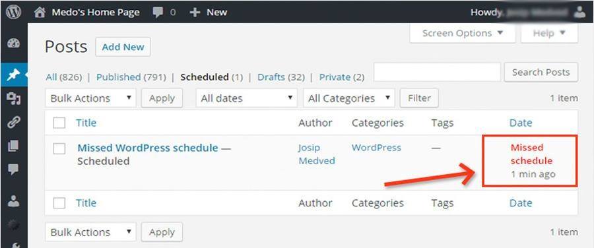Expand the top Bulk Actions dropdown
594x248 pixels.
90,98
